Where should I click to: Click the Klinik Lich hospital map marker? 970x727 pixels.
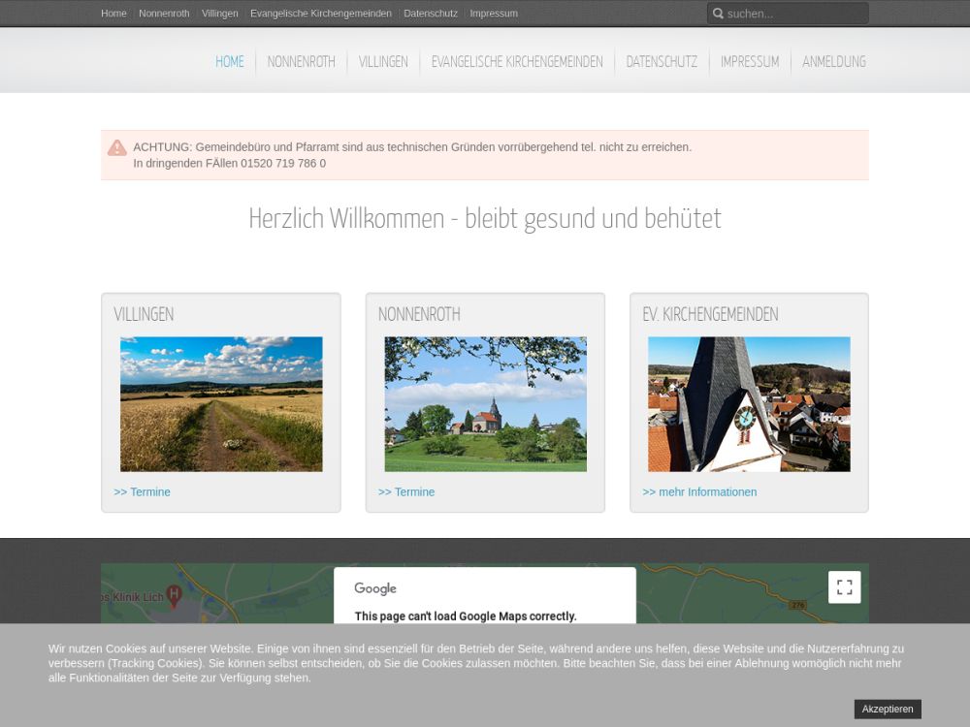[x=175, y=595]
